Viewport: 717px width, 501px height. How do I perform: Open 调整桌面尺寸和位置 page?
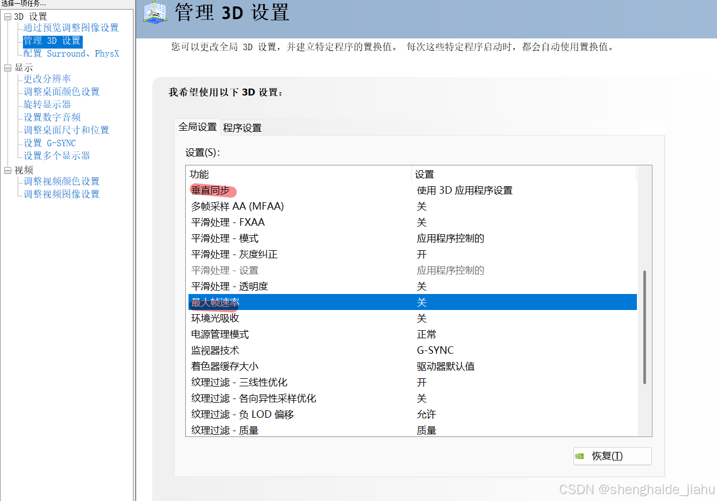tap(66, 130)
